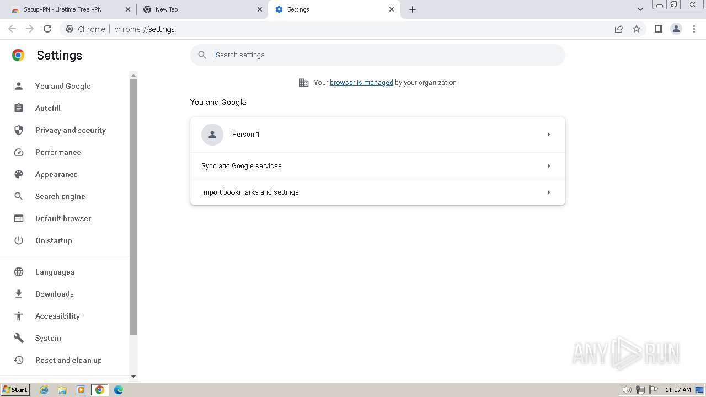This screenshot has height=397, width=706.
Task: Open the Appearance palette icon
Action: [x=19, y=174]
